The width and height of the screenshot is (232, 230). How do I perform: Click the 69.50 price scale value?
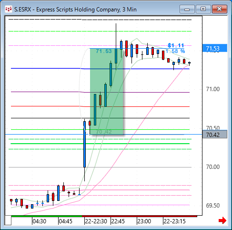pos(213,206)
